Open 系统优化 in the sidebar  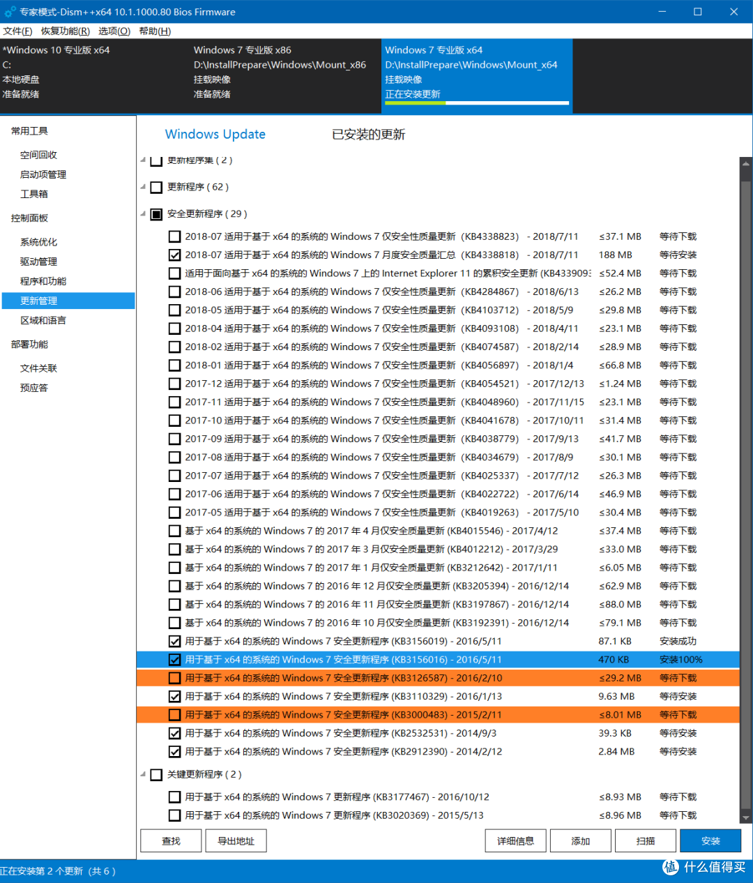(x=39, y=242)
